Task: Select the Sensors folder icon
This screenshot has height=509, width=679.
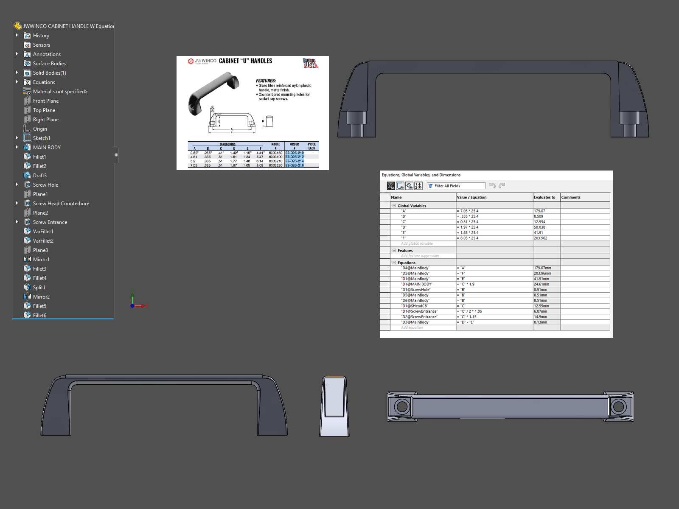Action: 27,45
